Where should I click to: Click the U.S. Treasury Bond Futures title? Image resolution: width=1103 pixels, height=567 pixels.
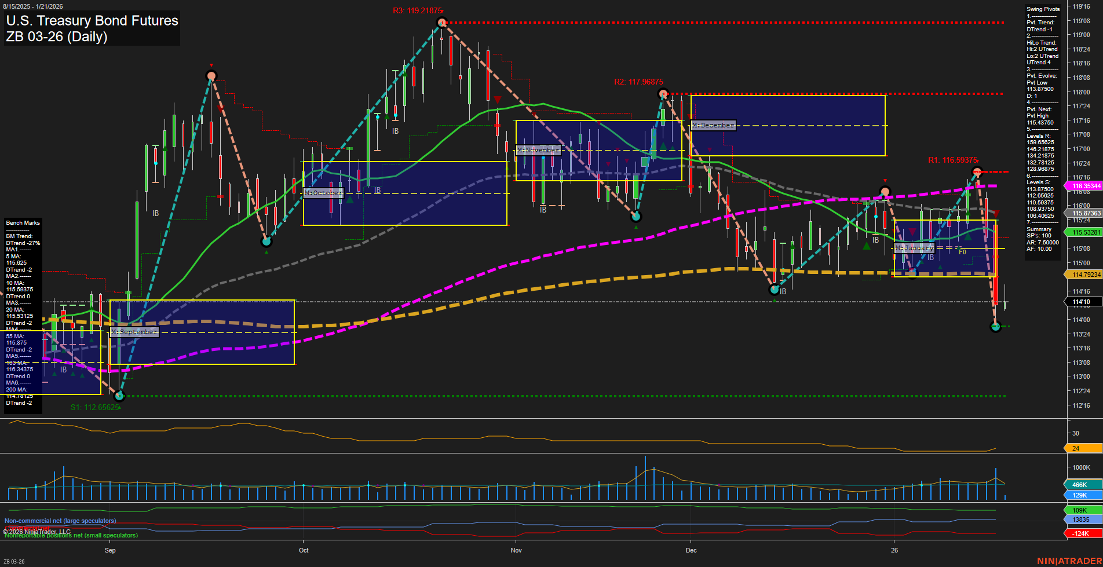pyautogui.click(x=92, y=21)
